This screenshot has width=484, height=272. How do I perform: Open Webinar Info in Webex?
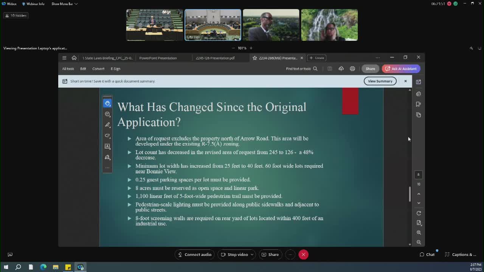[33, 4]
